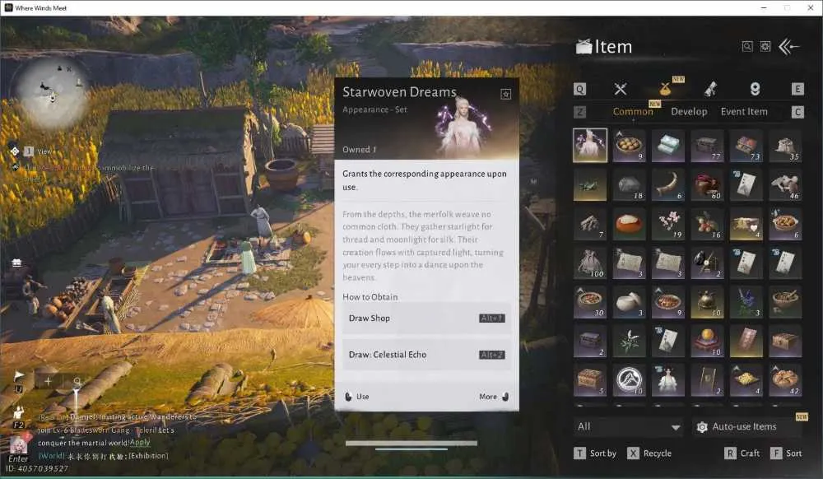The width and height of the screenshot is (823, 479).
Task: Select the wood sticks item with count 7
Action: (x=590, y=224)
